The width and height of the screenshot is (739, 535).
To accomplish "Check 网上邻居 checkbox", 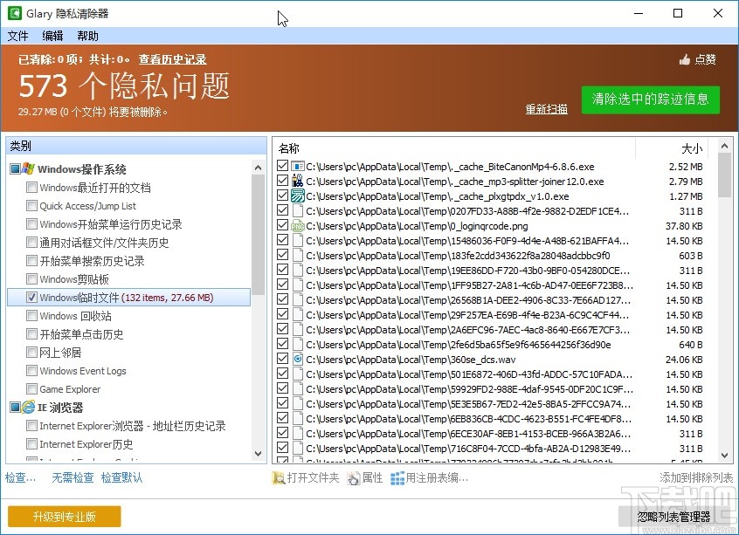I will pos(31,353).
